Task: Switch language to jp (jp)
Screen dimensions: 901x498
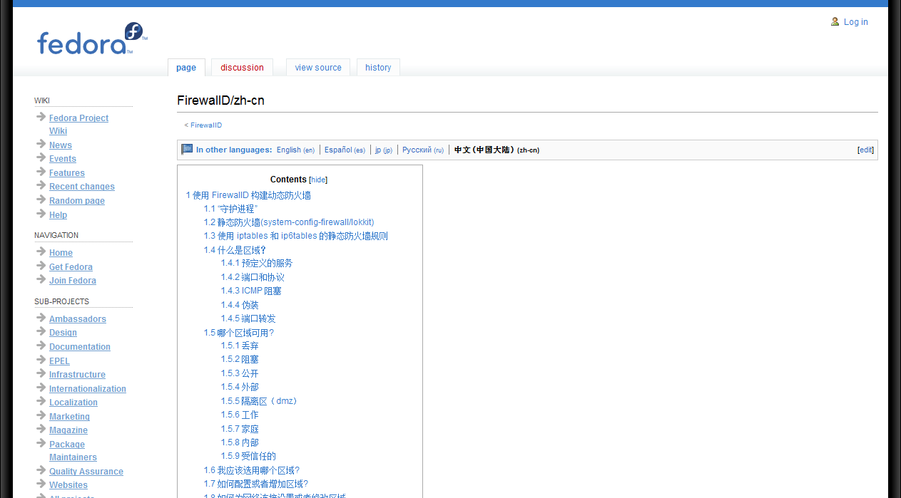Action: click(x=384, y=150)
